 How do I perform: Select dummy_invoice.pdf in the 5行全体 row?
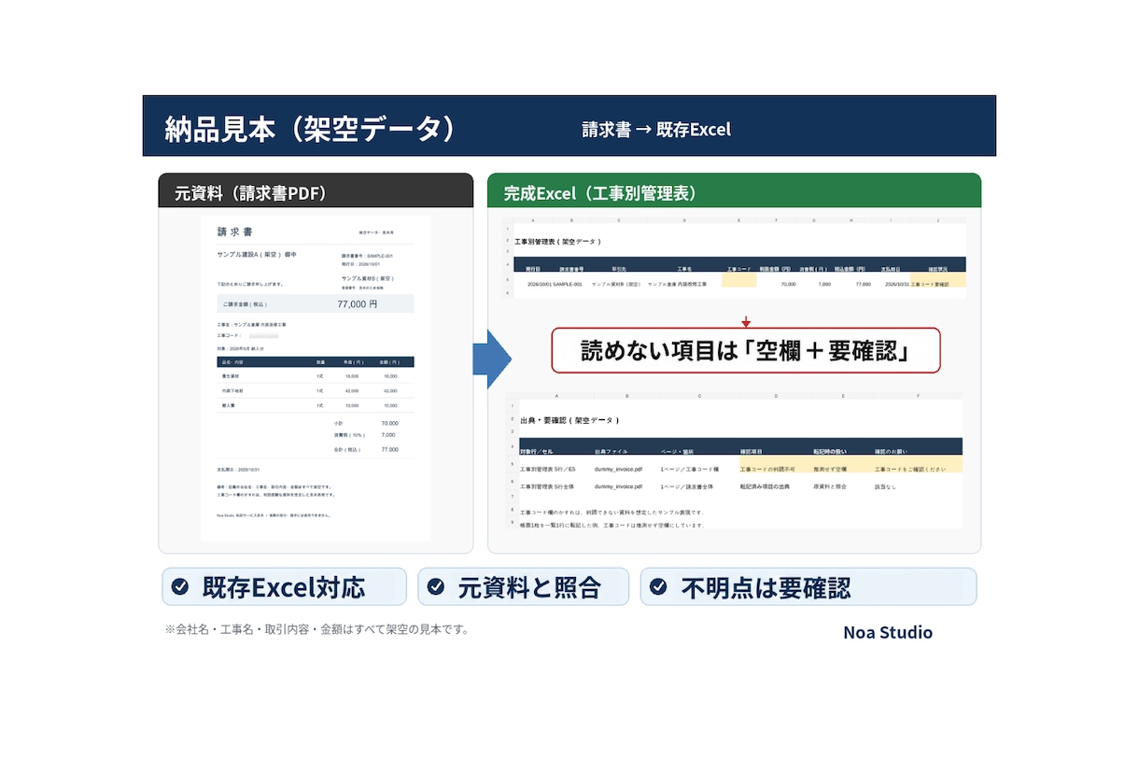tap(618, 486)
